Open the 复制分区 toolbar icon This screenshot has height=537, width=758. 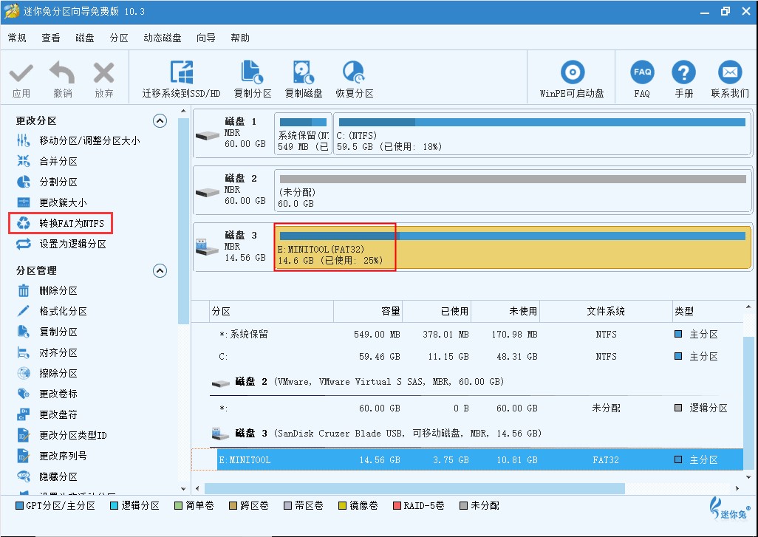click(x=252, y=72)
